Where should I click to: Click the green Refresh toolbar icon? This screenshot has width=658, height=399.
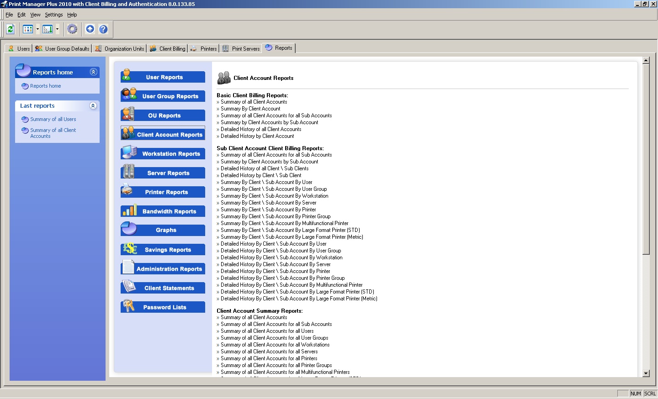(x=11, y=29)
